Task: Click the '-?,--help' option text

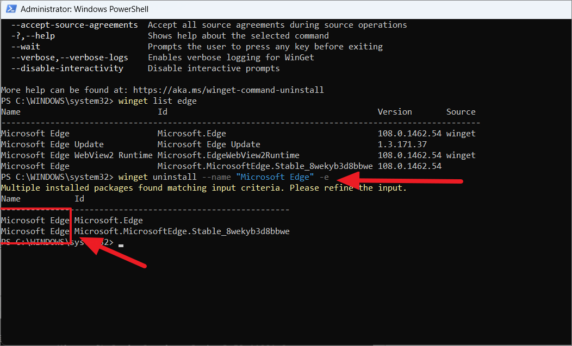Action: 33,36
